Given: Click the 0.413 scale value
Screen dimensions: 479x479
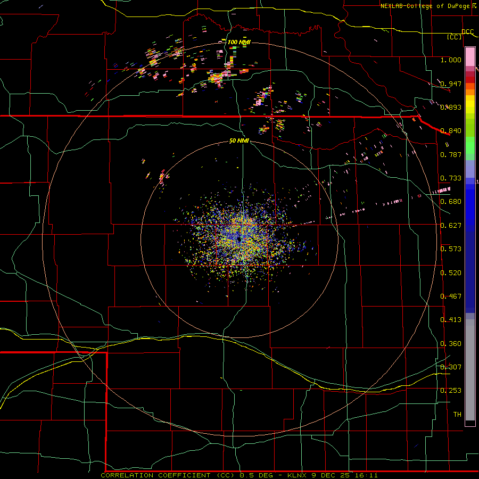Looking at the screenshot, I should point(451,320).
